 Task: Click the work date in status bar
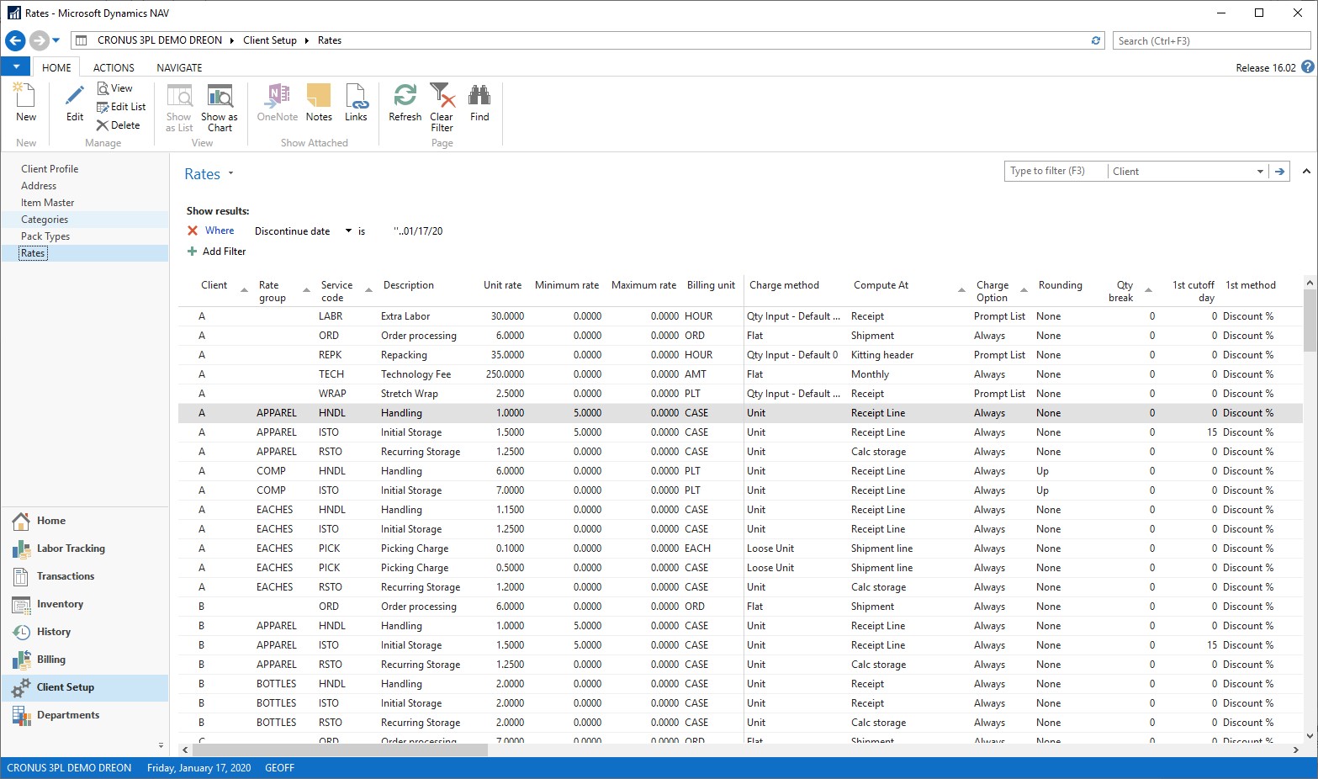point(198,768)
